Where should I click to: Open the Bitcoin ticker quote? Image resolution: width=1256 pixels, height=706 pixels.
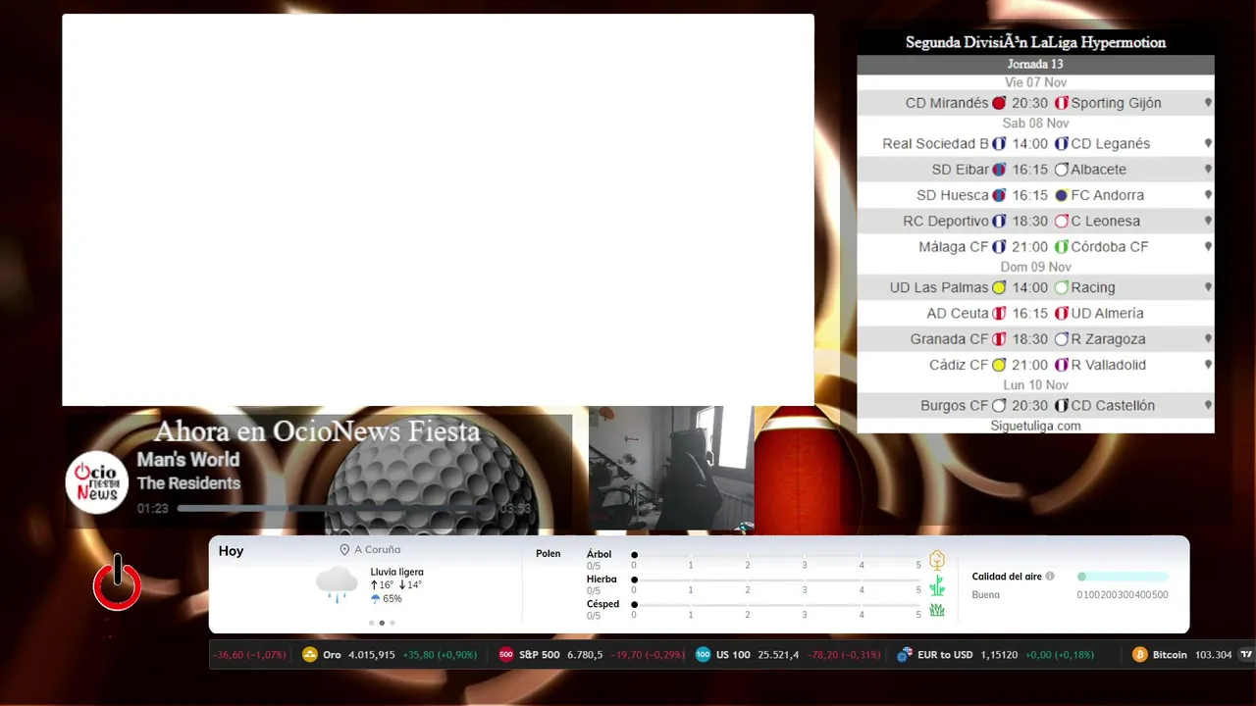pyautogui.click(x=1181, y=655)
